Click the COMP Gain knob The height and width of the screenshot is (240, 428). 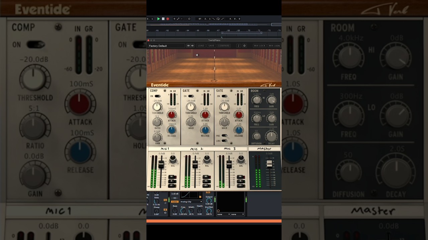pos(157,137)
